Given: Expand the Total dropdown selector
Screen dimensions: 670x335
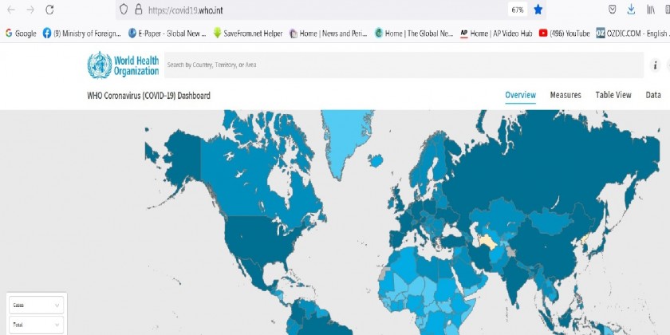Looking at the screenshot, I should point(36,325).
